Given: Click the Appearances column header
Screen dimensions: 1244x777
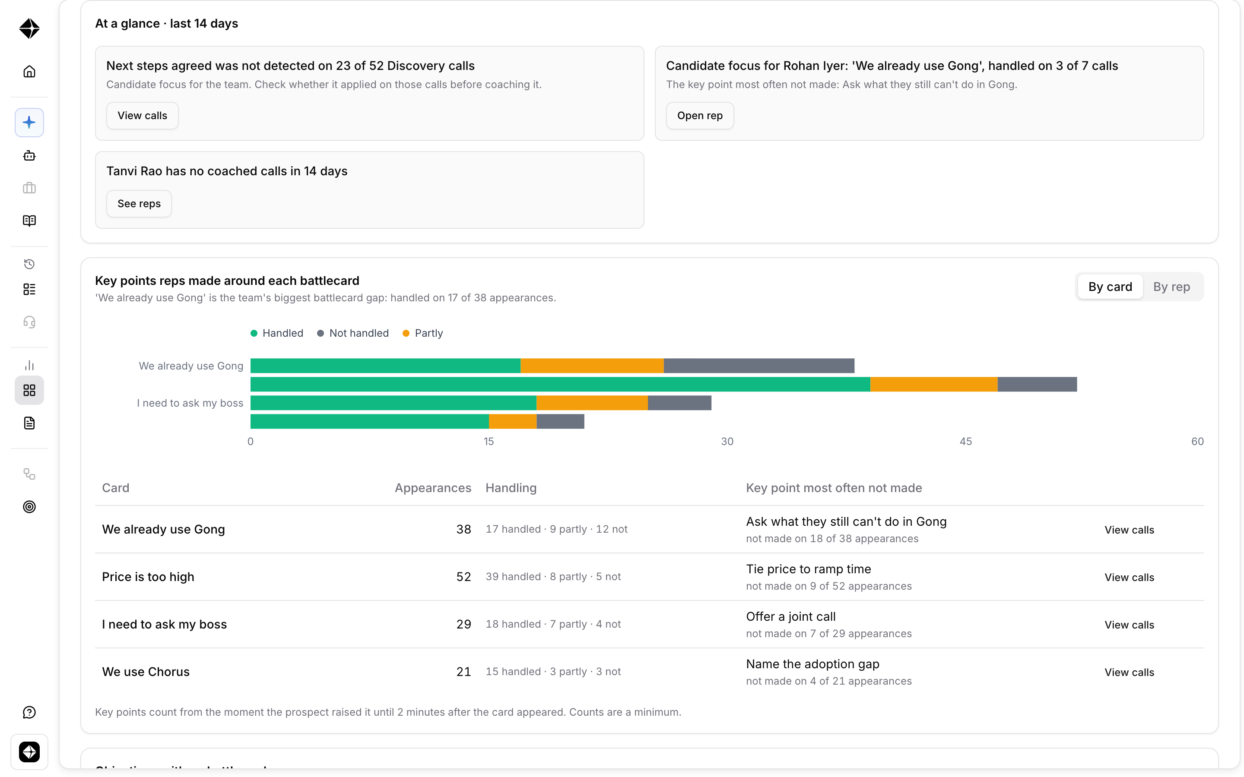Looking at the screenshot, I should pos(433,488).
